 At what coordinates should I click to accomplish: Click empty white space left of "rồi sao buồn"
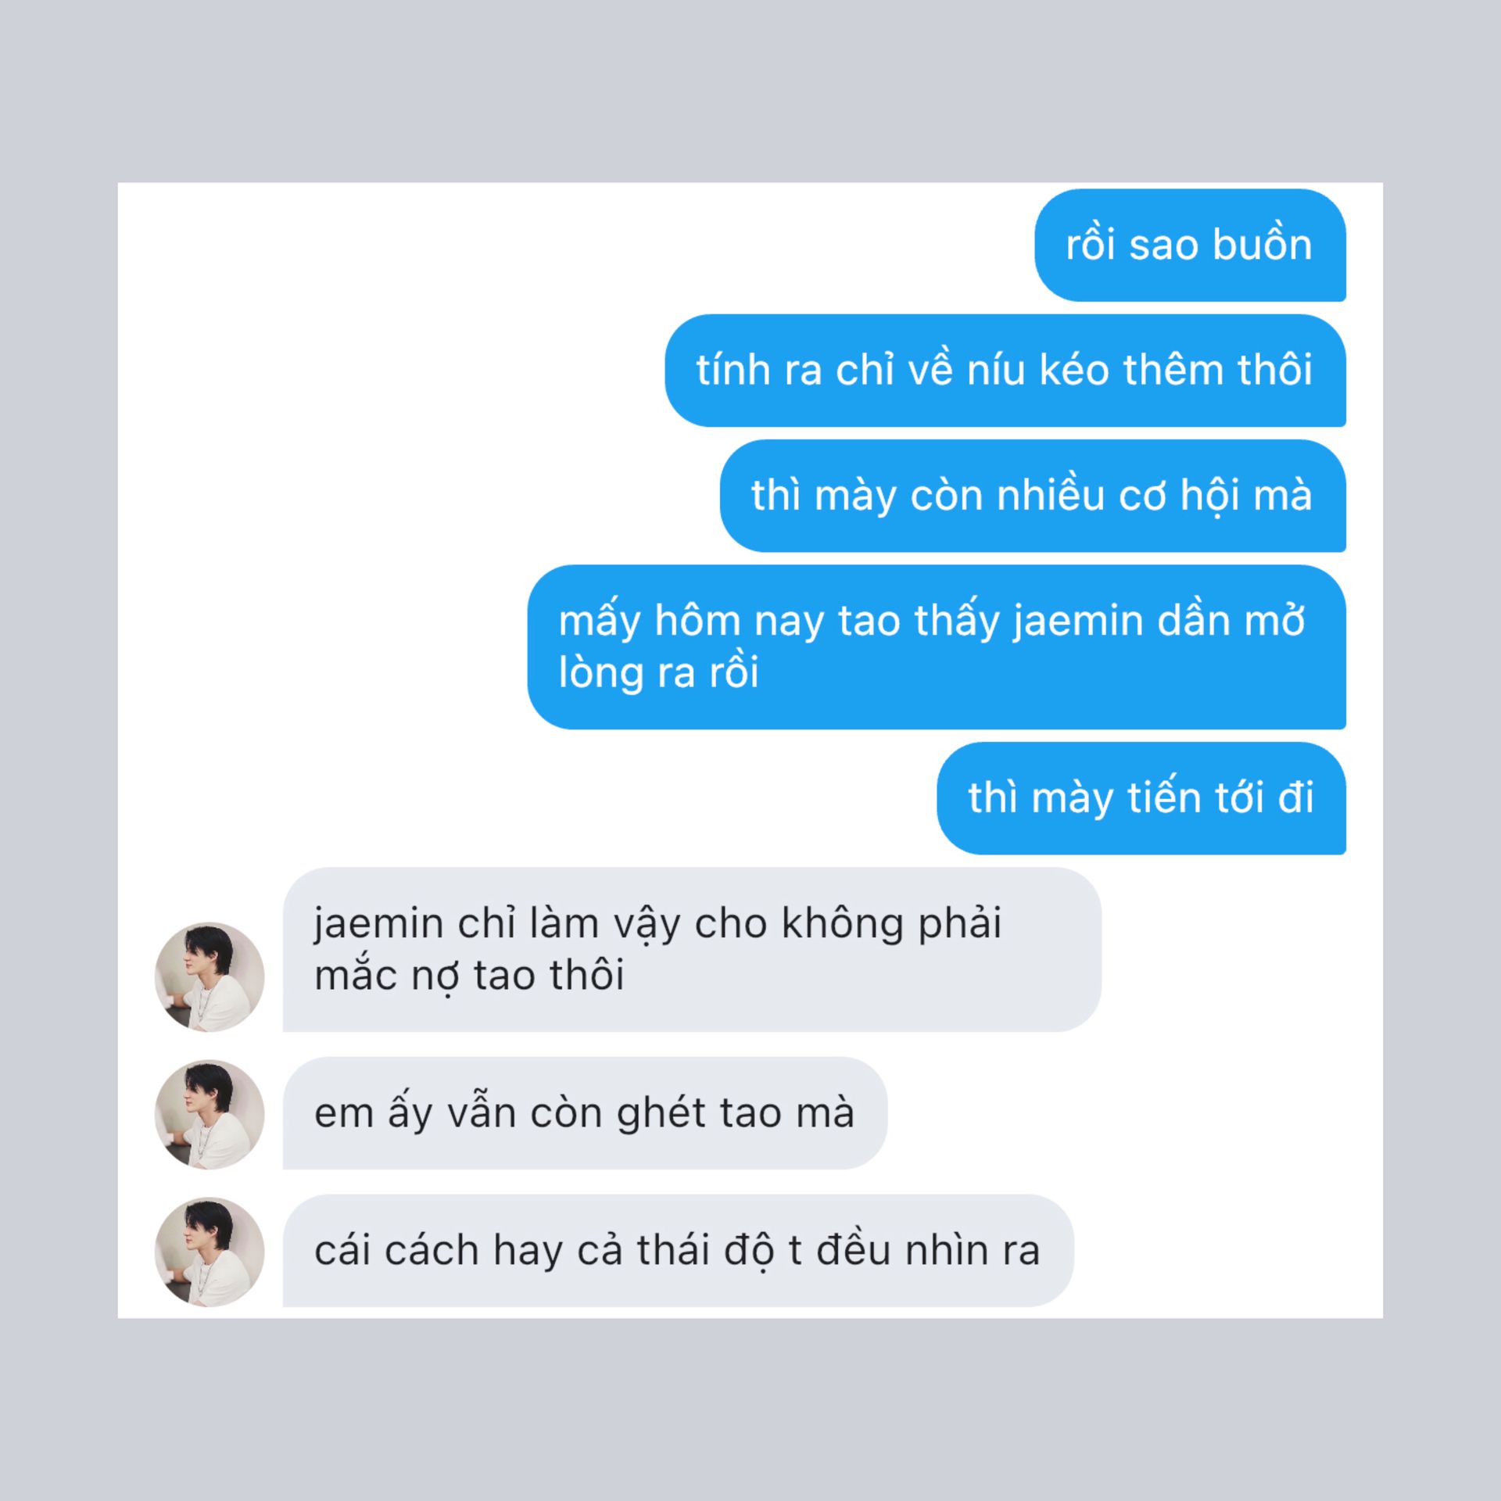click(x=579, y=245)
